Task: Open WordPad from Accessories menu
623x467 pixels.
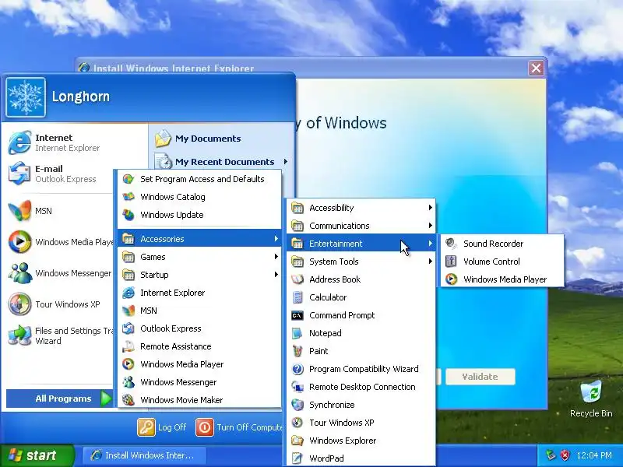Action: tap(361, 458)
